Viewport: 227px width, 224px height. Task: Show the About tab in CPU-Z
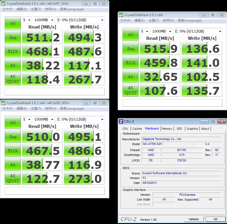[x=205, y=129]
